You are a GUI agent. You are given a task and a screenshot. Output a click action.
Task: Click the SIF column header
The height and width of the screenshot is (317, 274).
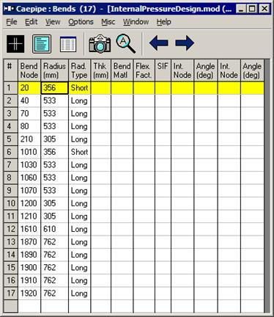click(163, 70)
